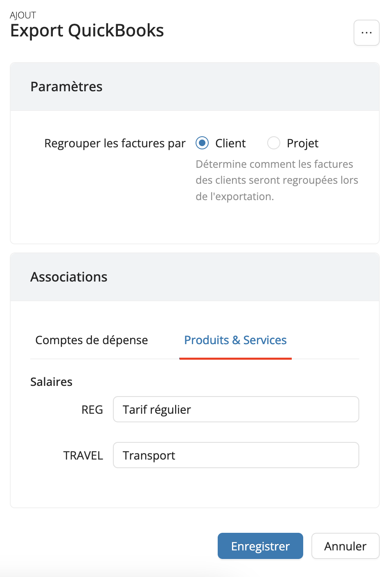Click the Associations section header
This screenshot has height=577, width=392.
click(69, 277)
